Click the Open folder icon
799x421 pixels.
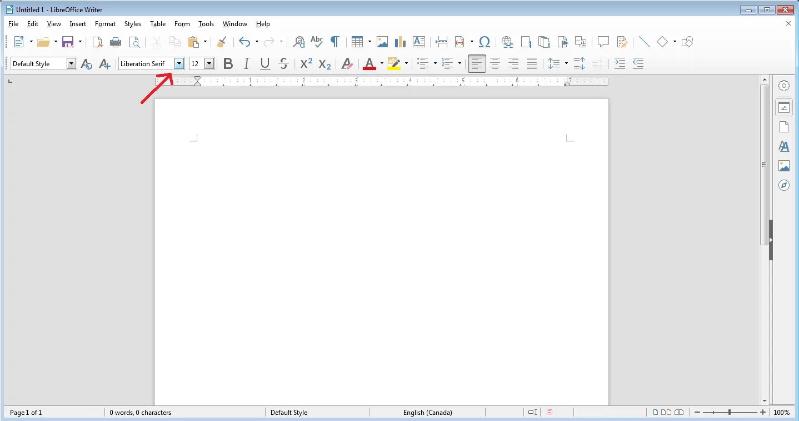point(43,42)
